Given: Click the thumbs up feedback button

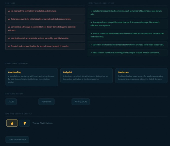Looking at the screenshot, I should 12,123.
